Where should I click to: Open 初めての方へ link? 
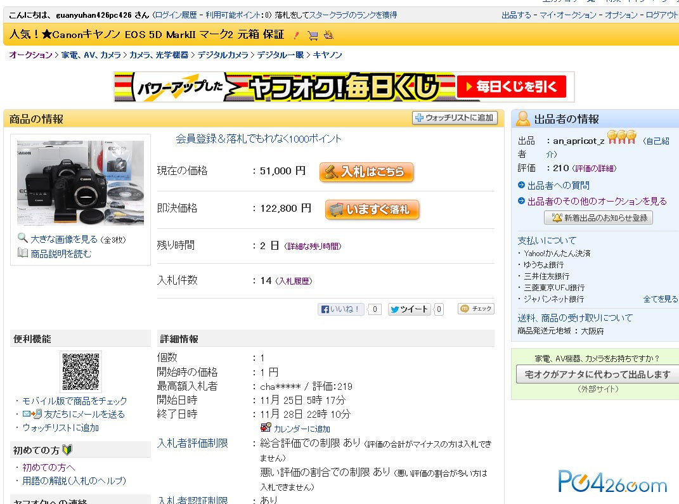pyautogui.click(x=48, y=468)
